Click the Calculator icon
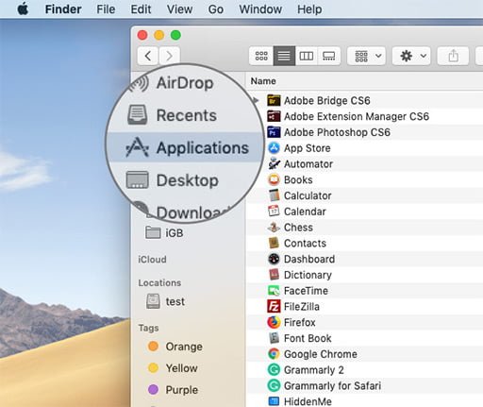 point(274,195)
